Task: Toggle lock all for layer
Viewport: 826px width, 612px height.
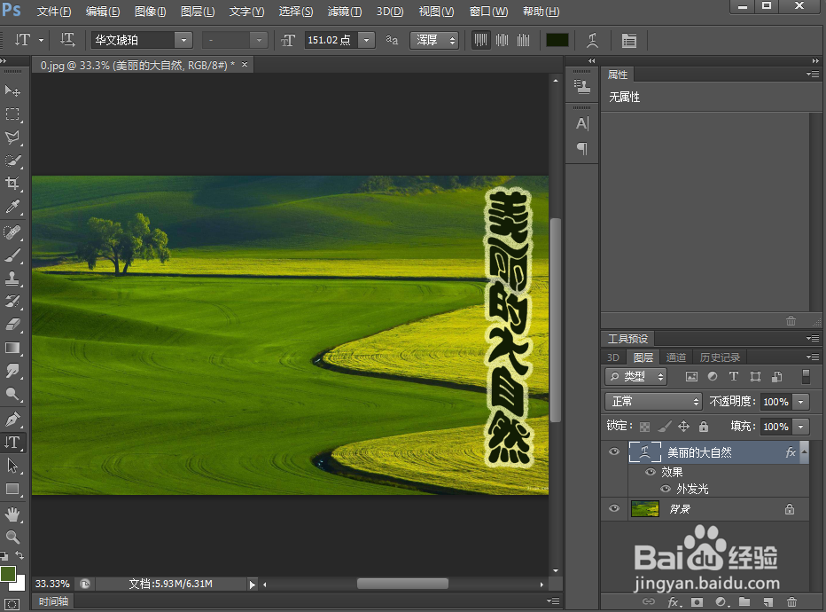Action: (x=704, y=427)
